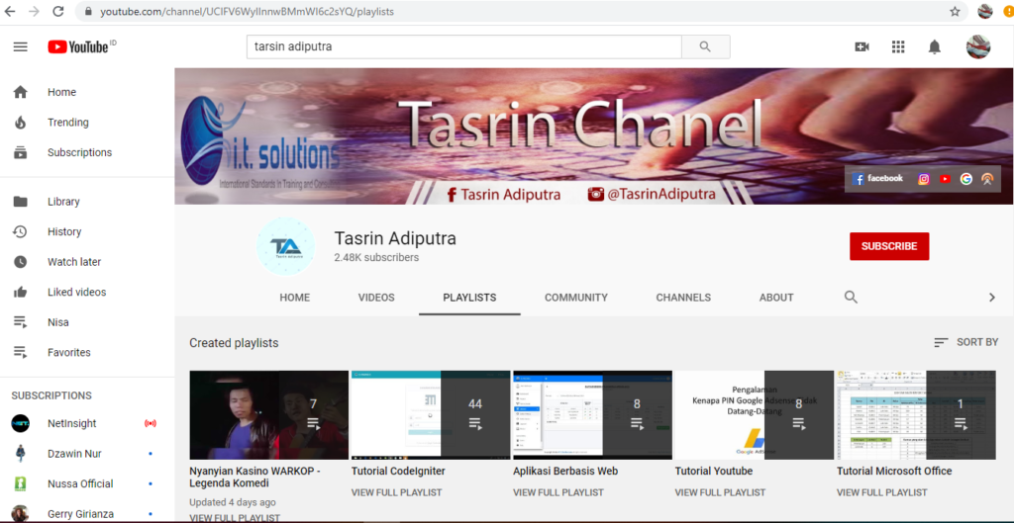This screenshot has height=523, width=1014.
Task: Open the YouTube hamburger guide menu
Action: tap(21, 46)
